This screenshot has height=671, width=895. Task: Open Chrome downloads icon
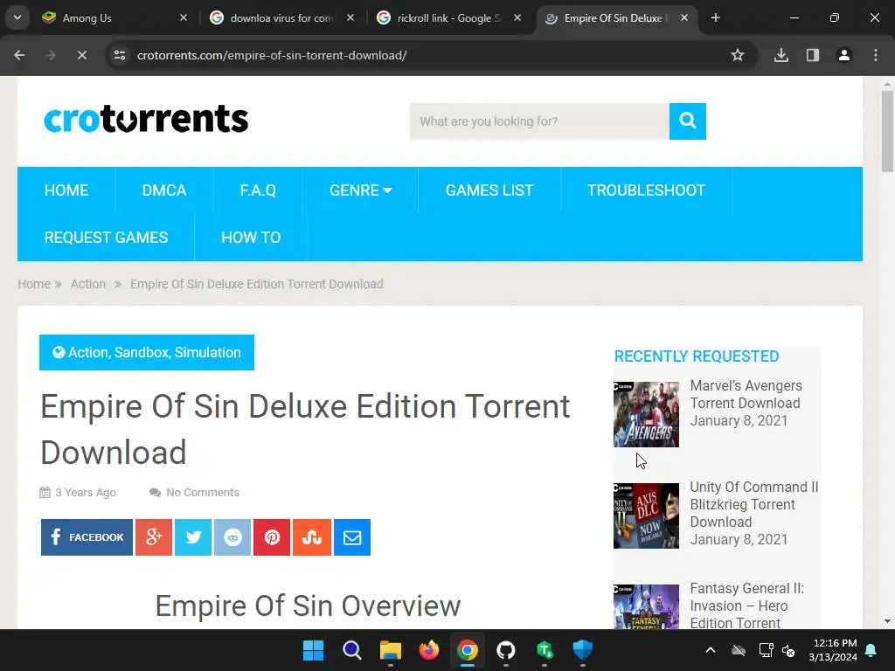pyautogui.click(x=781, y=55)
